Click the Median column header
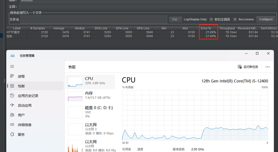Screen dimensions: 278x152 tap(80, 28)
